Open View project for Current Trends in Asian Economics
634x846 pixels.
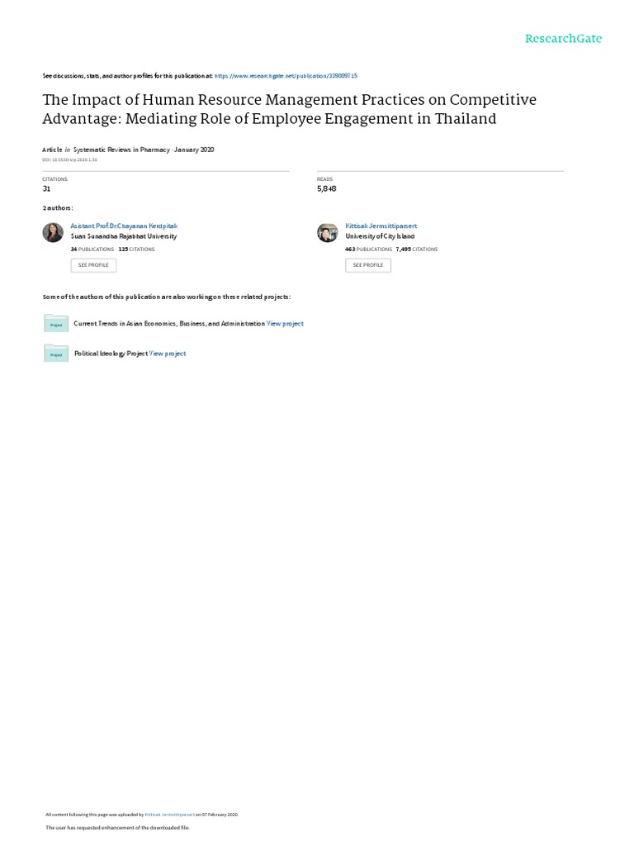point(285,324)
